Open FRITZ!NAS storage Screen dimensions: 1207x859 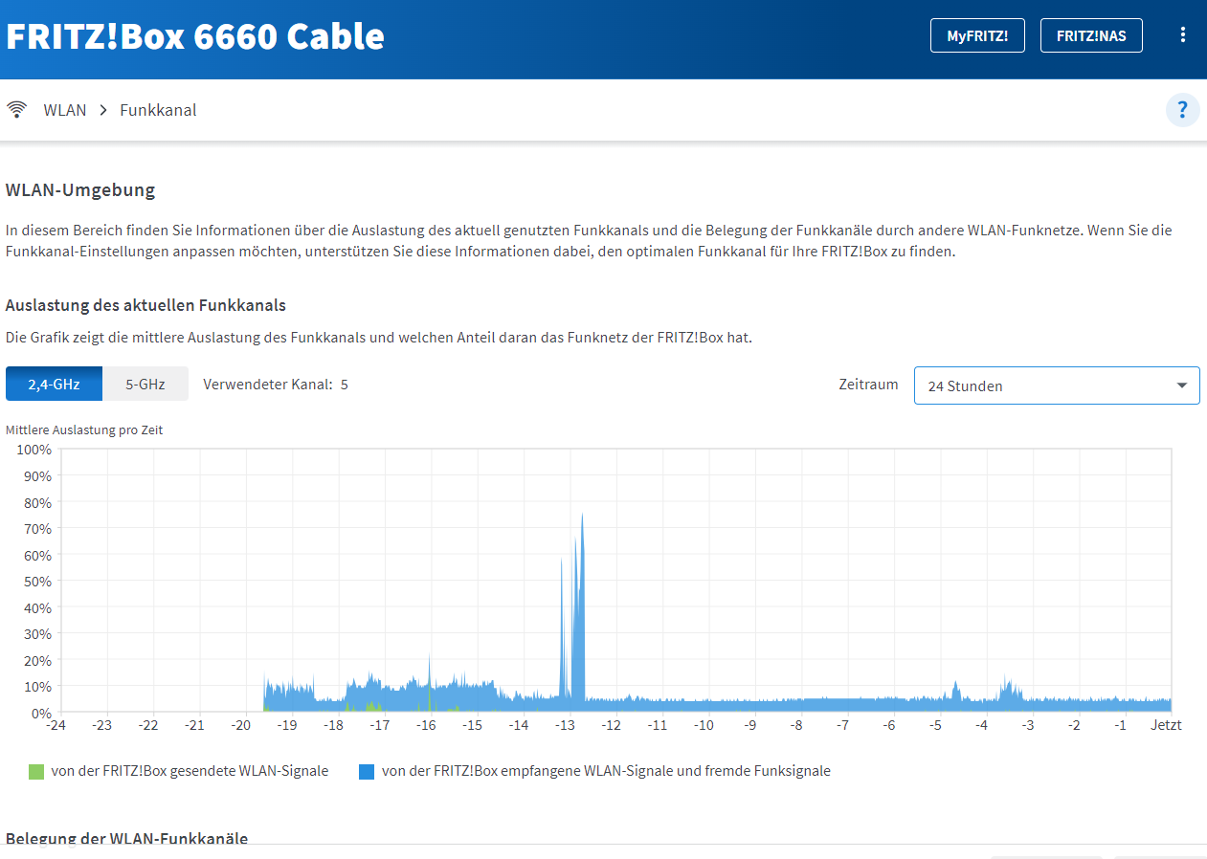pos(1091,36)
